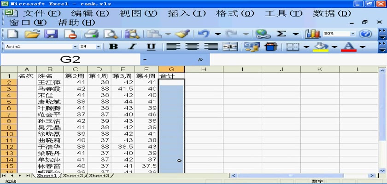
Task: Click the Format Painter brush icon
Action: tap(183, 34)
